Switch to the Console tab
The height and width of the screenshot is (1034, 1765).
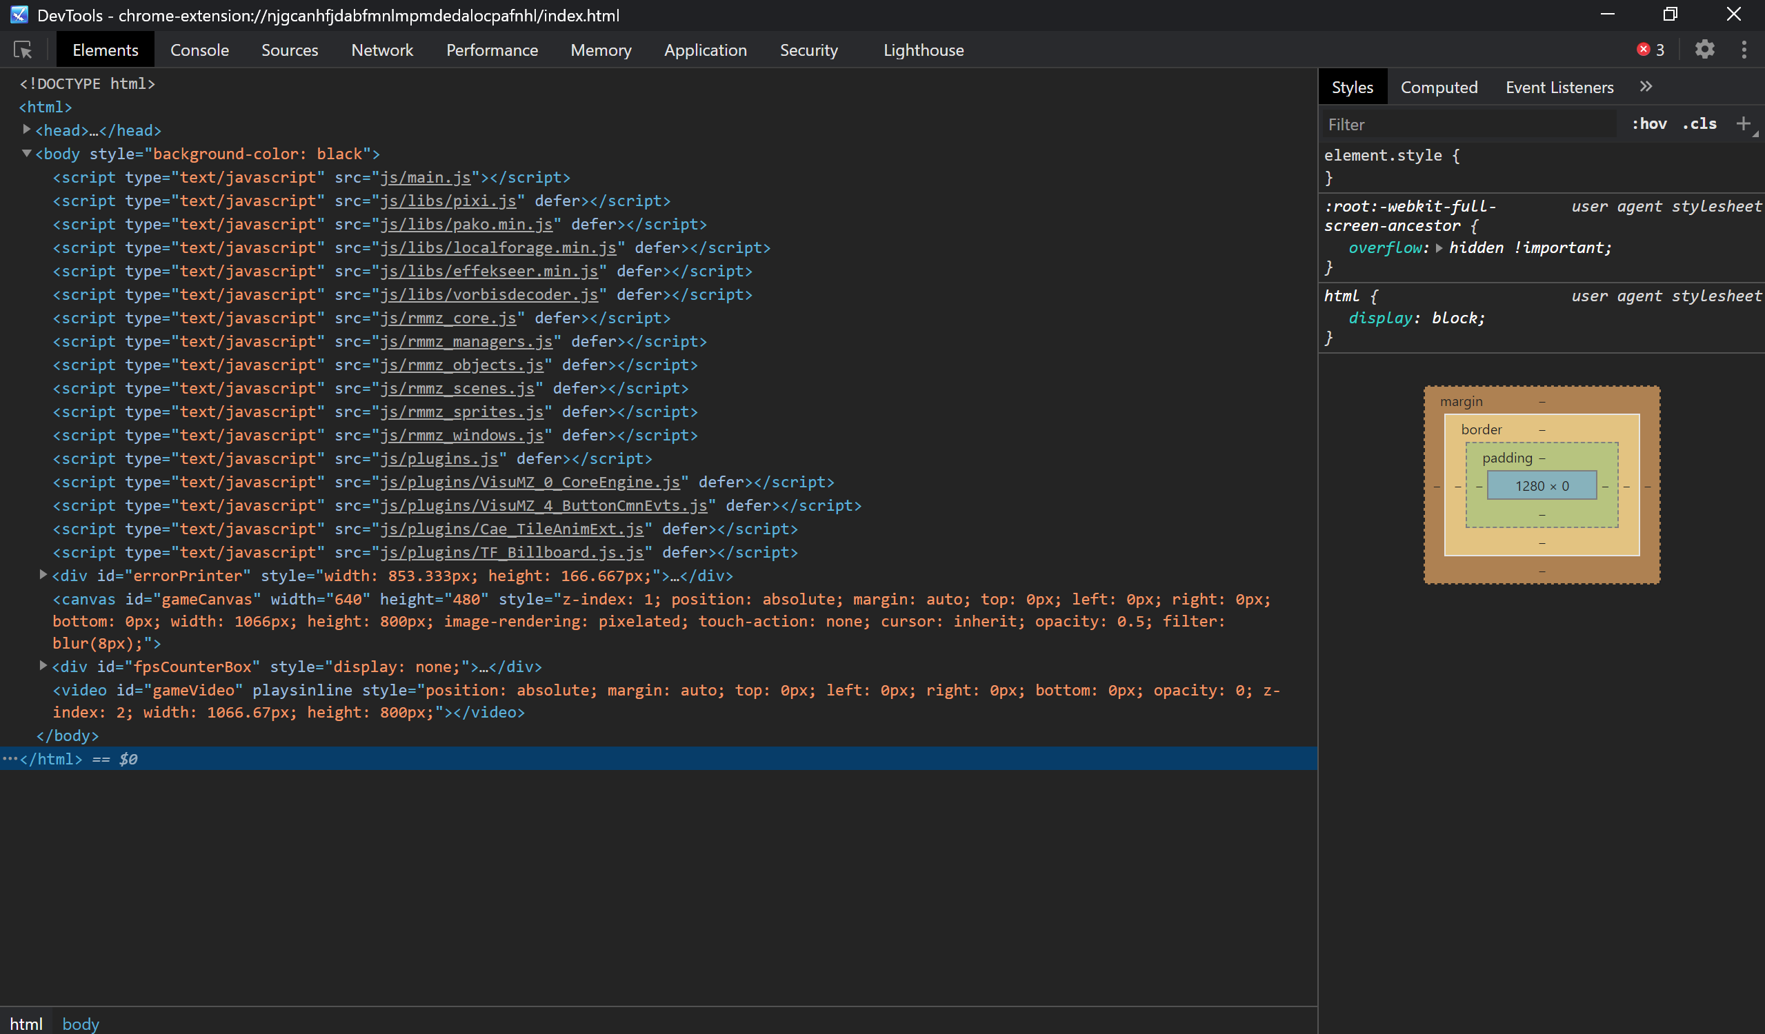[x=199, y=50]
